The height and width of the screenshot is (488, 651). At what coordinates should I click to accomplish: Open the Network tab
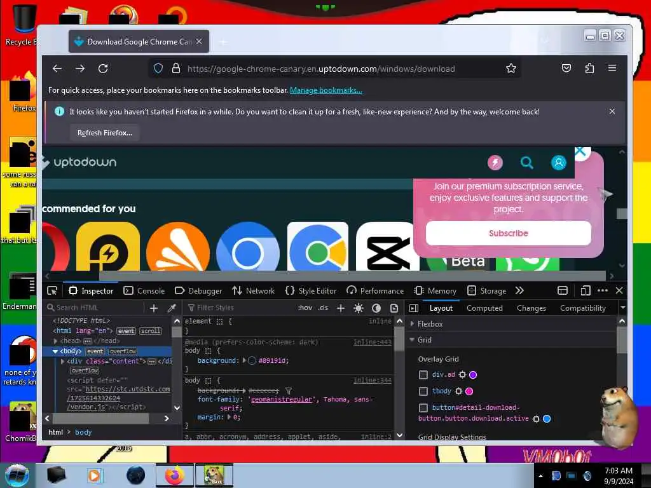click(x=253, y=291)
